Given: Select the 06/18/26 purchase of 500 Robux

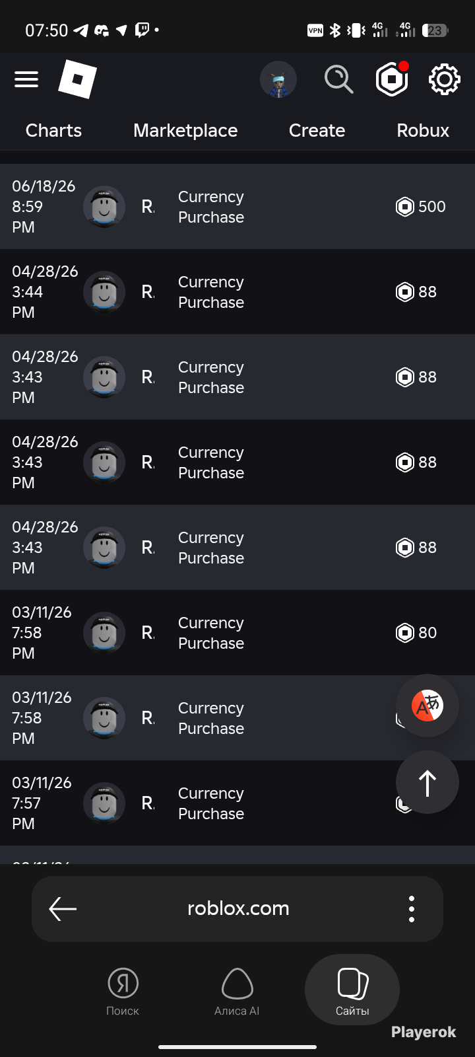Looking at the screenshot, I should pos(237,206).
